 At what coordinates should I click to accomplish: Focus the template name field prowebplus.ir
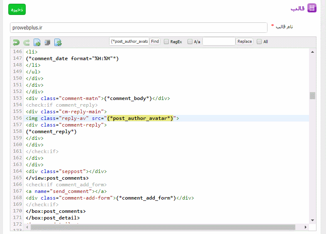coord(139,27)
